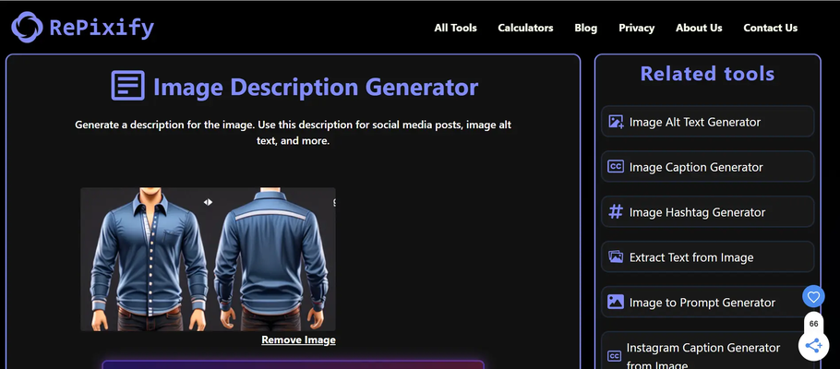Click the hashtag icon in Related tools
This screenshot has height=369, width=840.
pyautogui.click(x=616, y=212)
